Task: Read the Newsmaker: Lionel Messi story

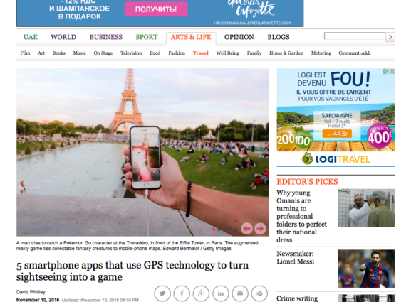Action: (296, 257)
